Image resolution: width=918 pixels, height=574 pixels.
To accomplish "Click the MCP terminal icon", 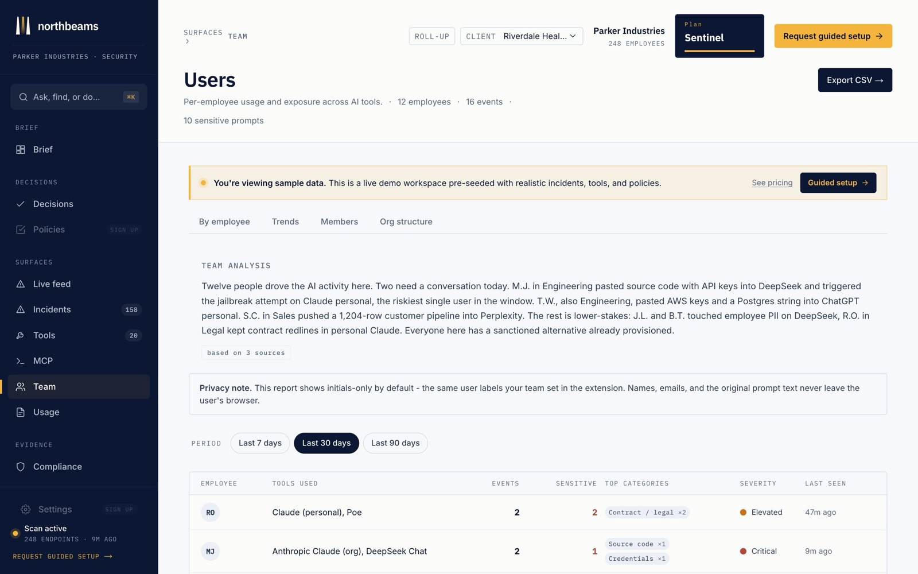I will coord(21,361).
